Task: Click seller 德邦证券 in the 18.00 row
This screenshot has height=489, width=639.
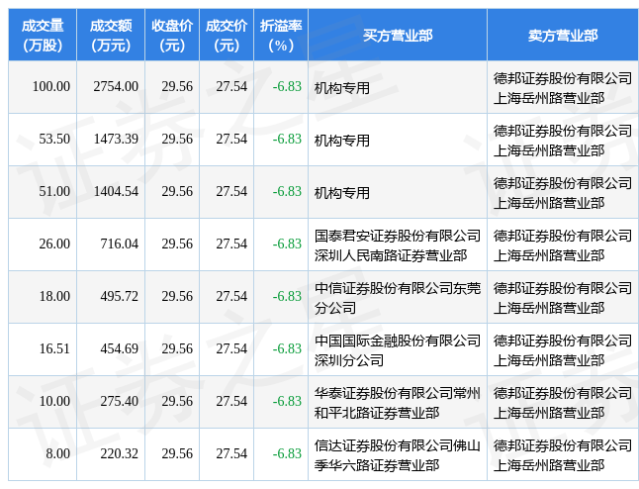Action: coord(563,298)
